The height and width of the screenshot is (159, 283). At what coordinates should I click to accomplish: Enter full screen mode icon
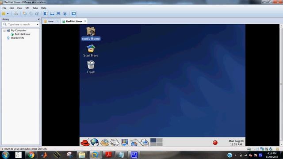(58, 14)
